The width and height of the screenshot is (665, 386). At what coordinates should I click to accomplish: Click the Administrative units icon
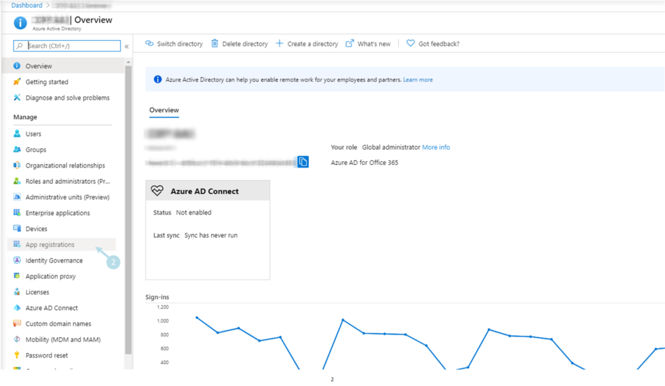pos(17,197)
